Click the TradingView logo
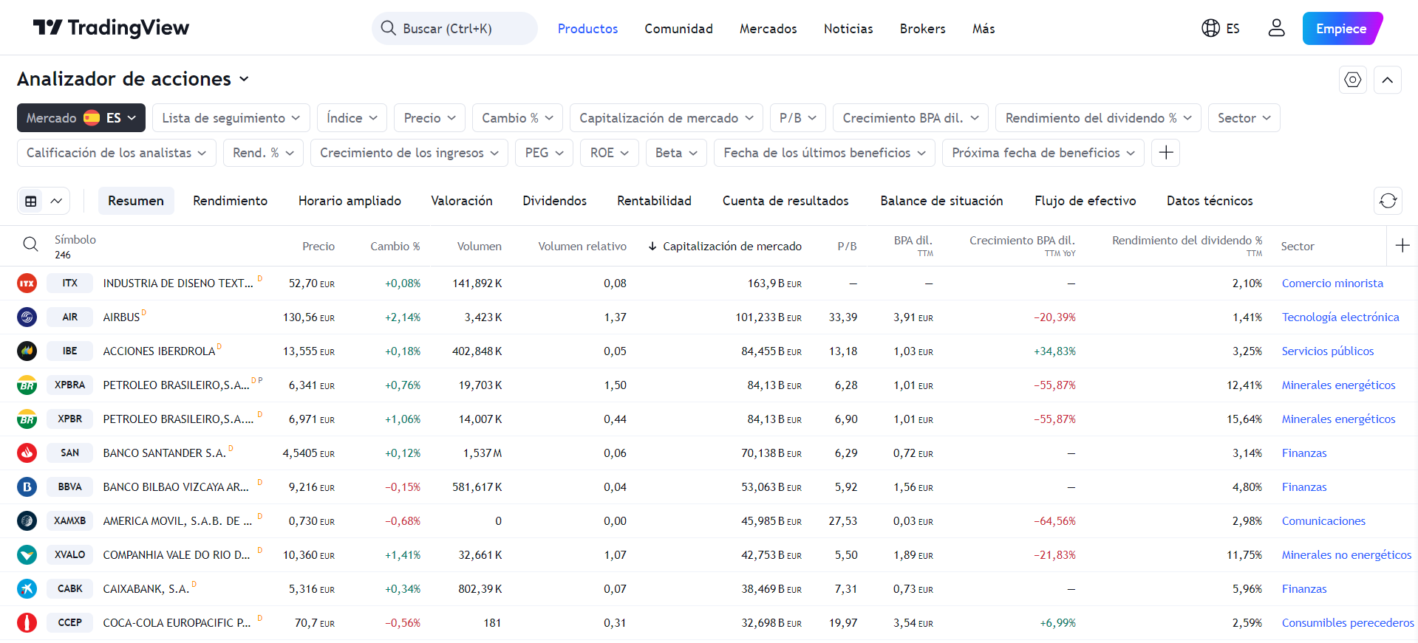 click(x=111, y=28)
